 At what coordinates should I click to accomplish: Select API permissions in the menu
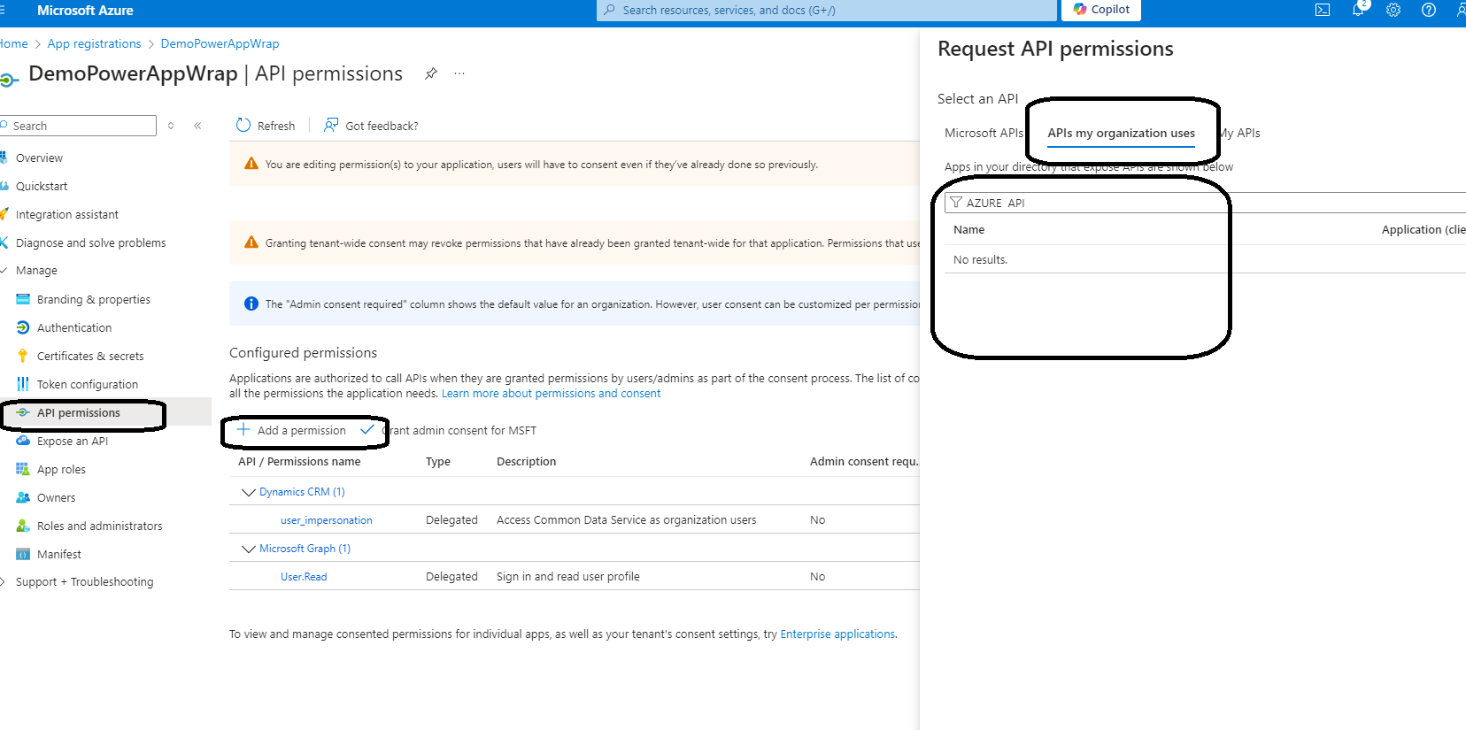(x=78, y=412)
